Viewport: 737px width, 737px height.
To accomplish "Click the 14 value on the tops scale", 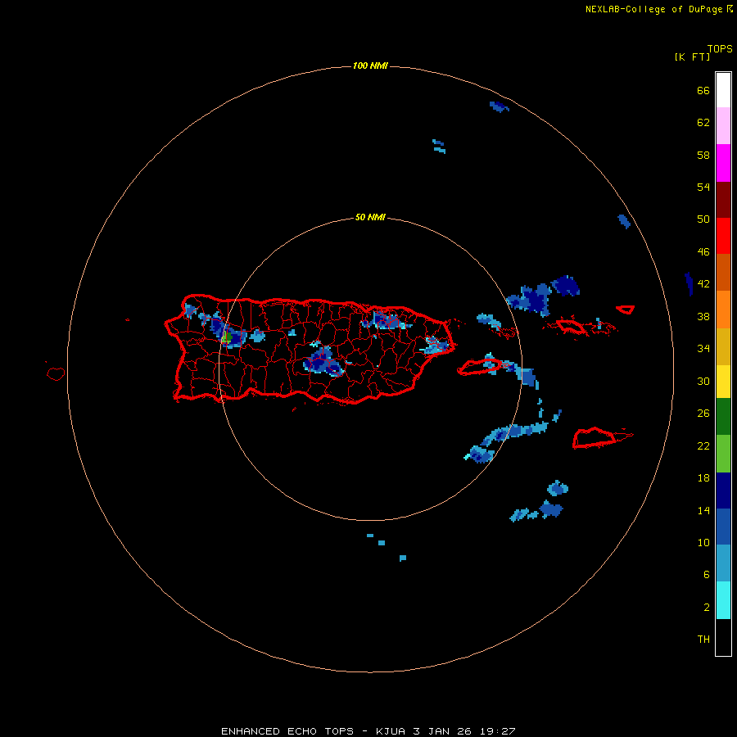I will click(x=703, y=510).
